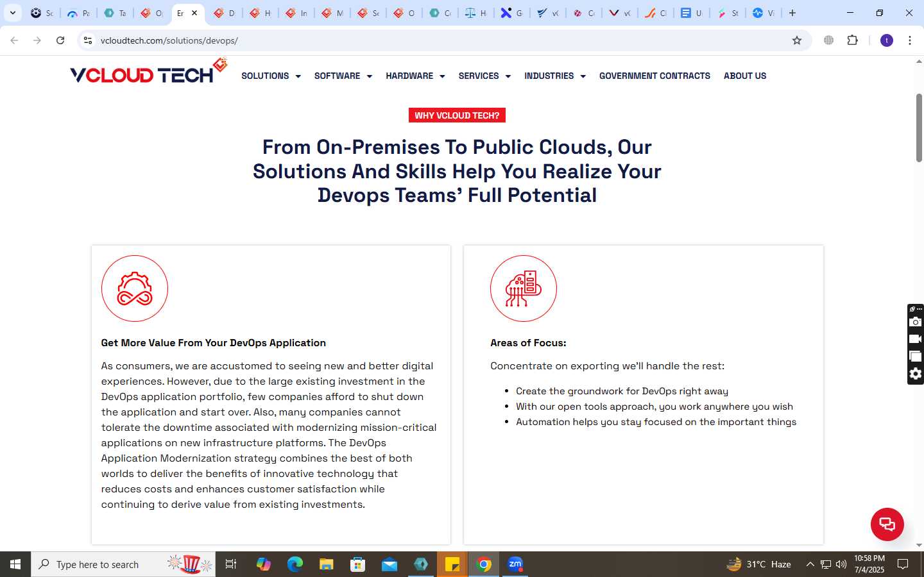
Task: Click the page vertical scrollbar thumb
Action: pos(919,128)
